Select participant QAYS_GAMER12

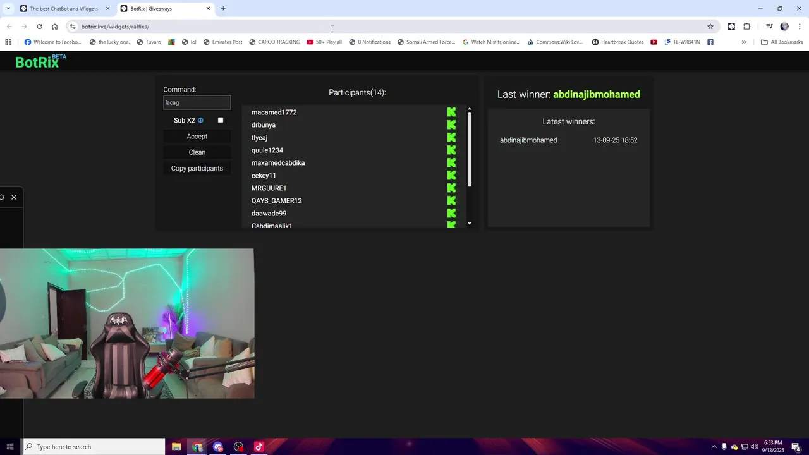(277, 201)
